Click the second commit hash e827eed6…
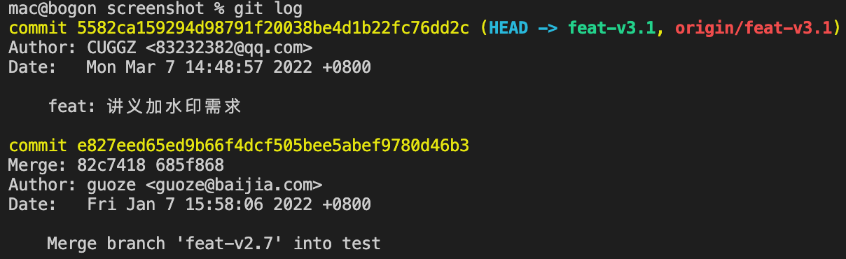The height and width of the screenshot is (259, 846). point(272,146)
